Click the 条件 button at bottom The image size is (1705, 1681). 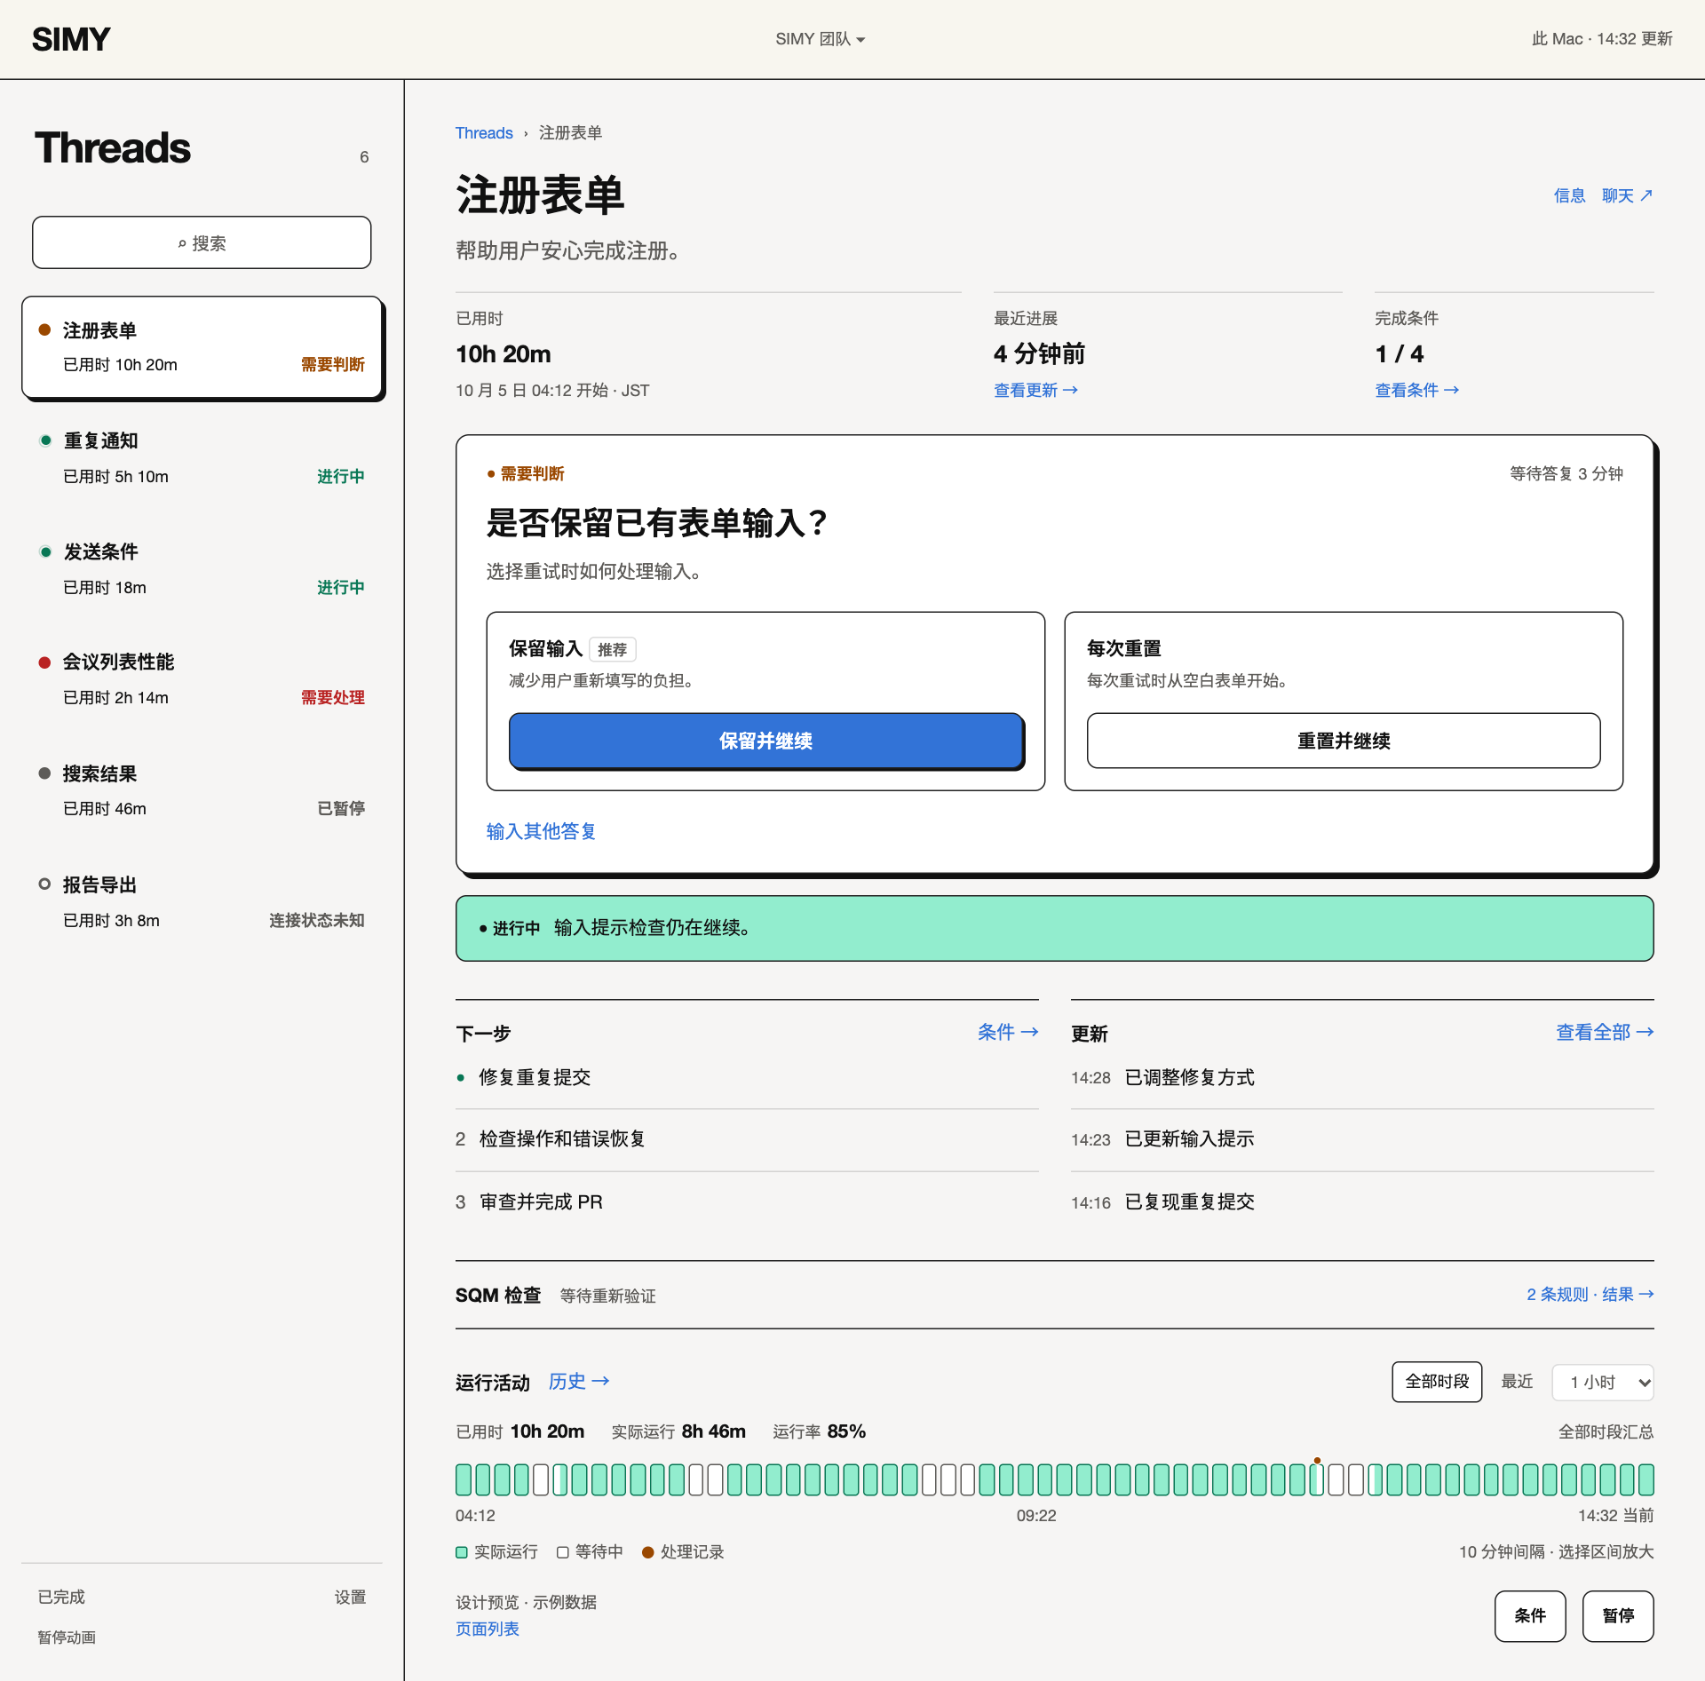1530,1616
